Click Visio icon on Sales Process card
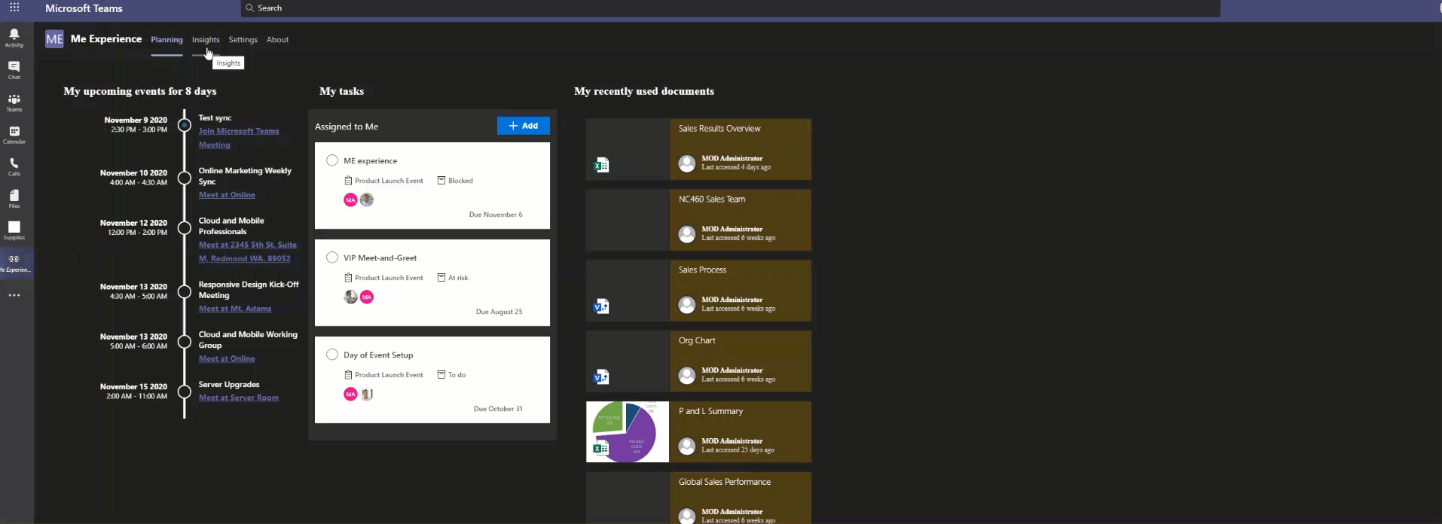Viewport: 1442px width, 524px height. click(601, 306)
